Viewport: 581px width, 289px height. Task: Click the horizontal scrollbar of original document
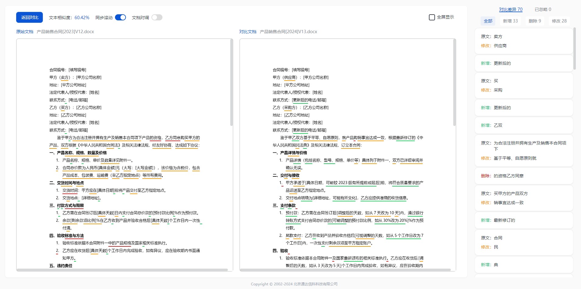coord(122,270)
